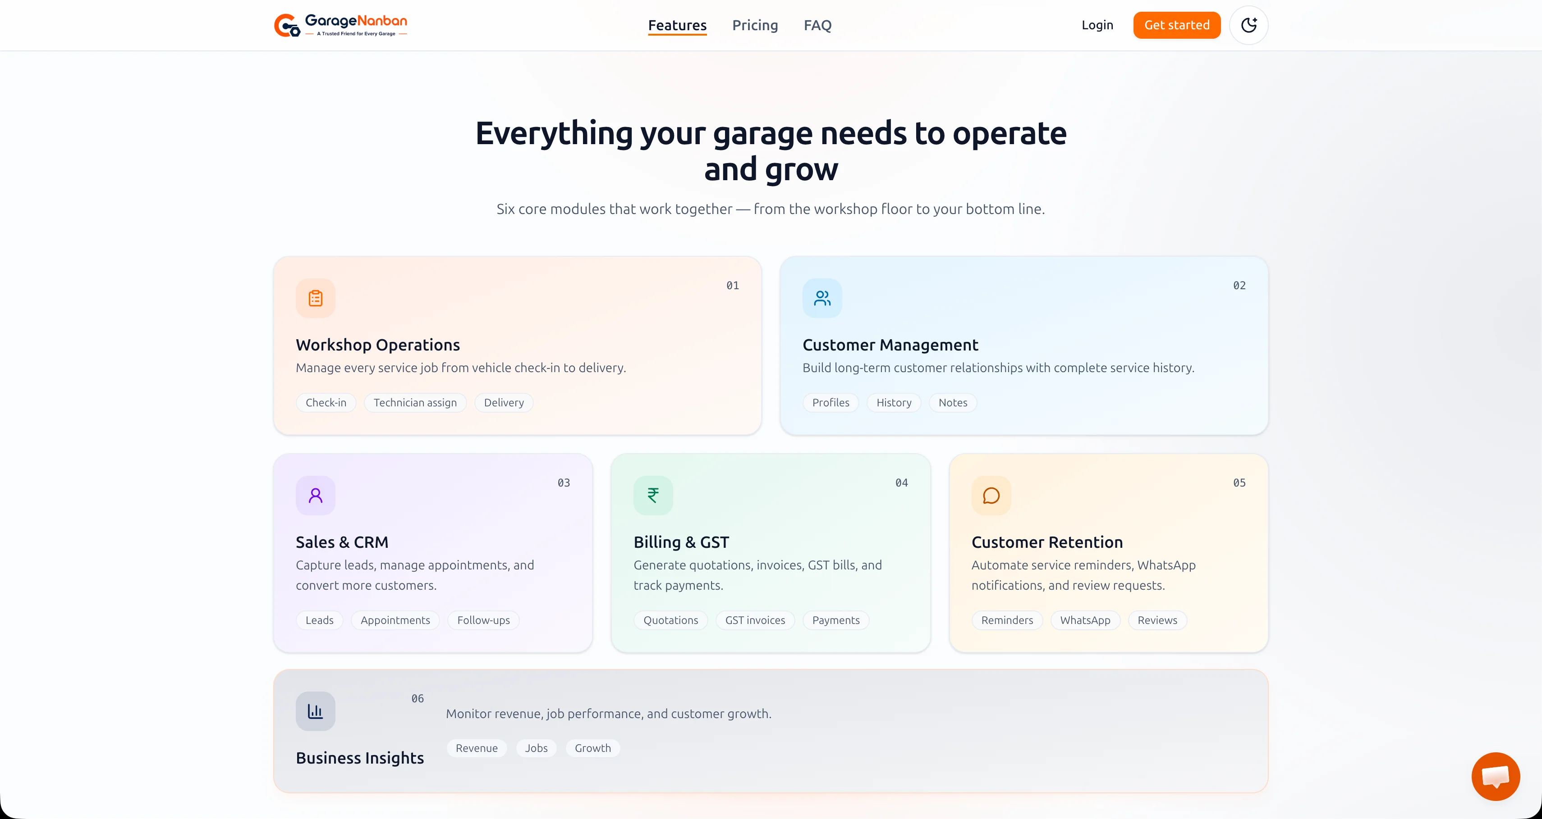Click the card number 01

pos(733,286)
